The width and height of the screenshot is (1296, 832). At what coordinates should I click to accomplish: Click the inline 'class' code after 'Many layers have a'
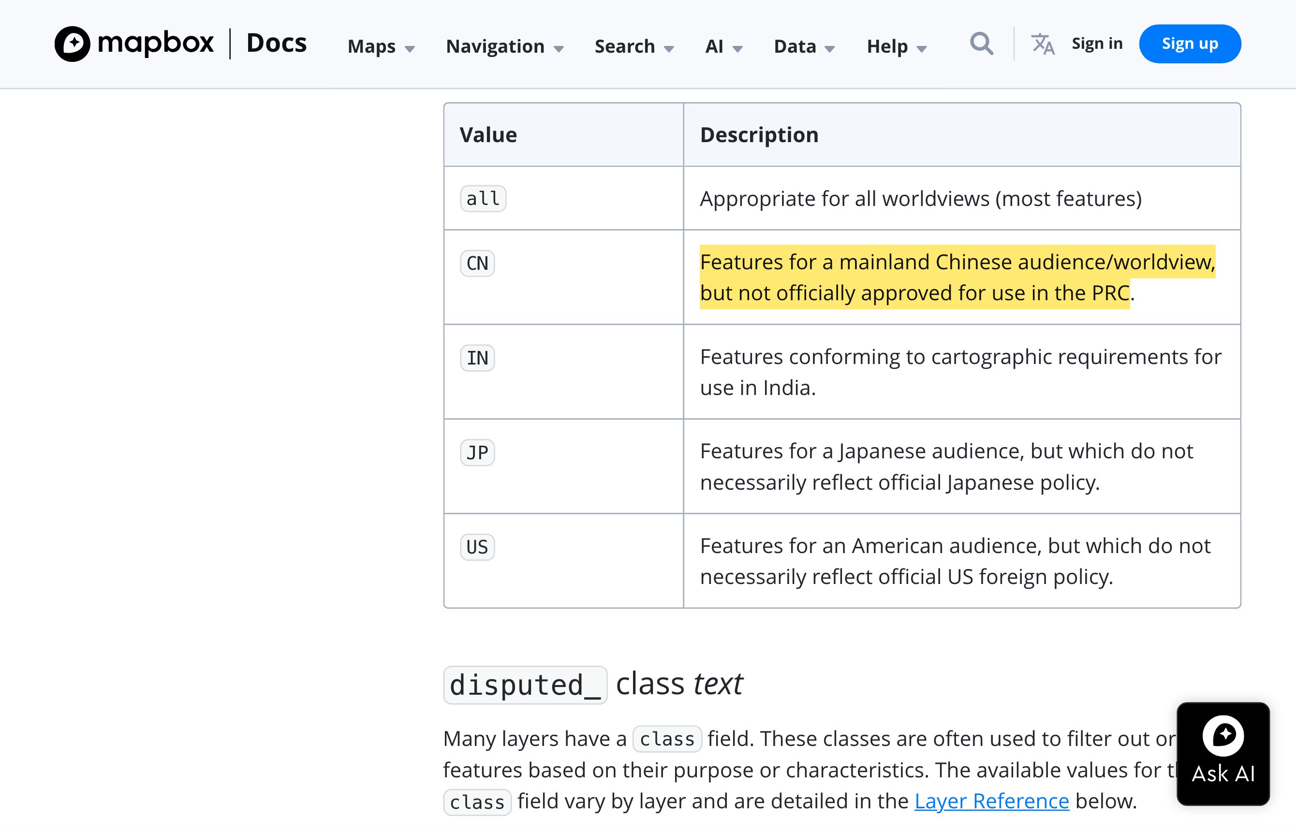tap(667, 739)
